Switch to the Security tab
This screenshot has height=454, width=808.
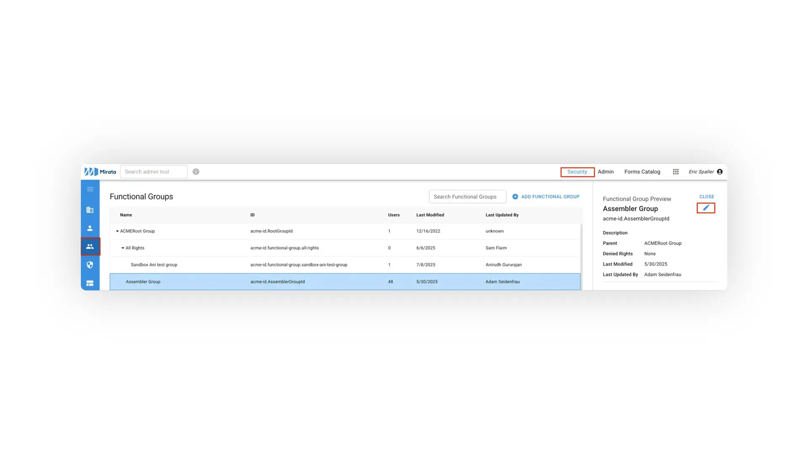pos(577,172)
